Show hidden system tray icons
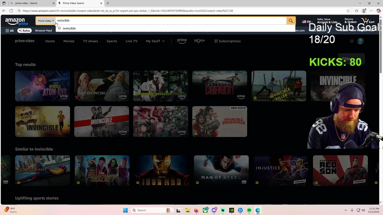The width and height of the screenshot is (383, 215). 346,210
